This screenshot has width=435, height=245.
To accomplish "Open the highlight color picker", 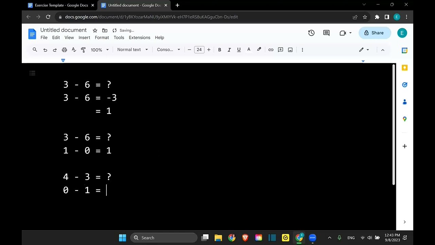I will coord(259,50).
